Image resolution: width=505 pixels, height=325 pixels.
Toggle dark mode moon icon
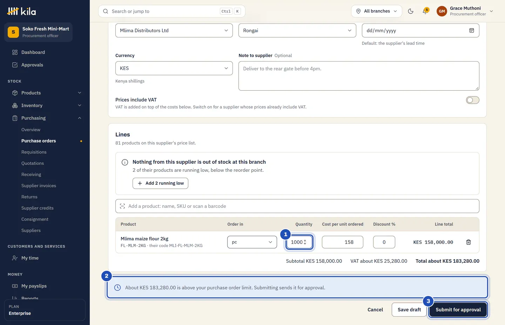tap(411, 11)
